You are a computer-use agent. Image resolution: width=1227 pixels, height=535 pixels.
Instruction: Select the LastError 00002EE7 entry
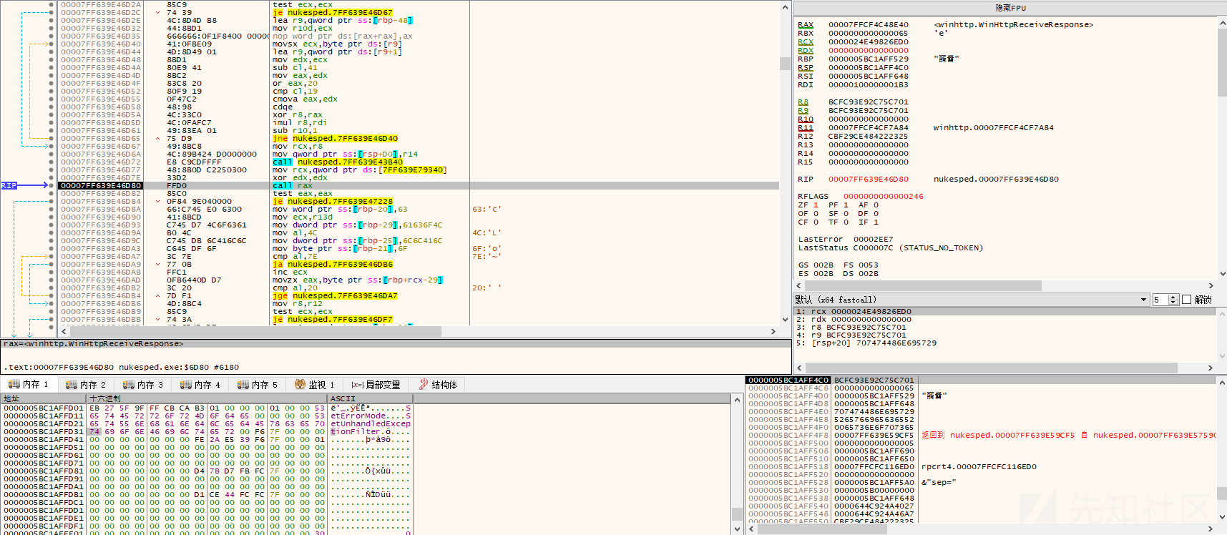tap(846, 239)
